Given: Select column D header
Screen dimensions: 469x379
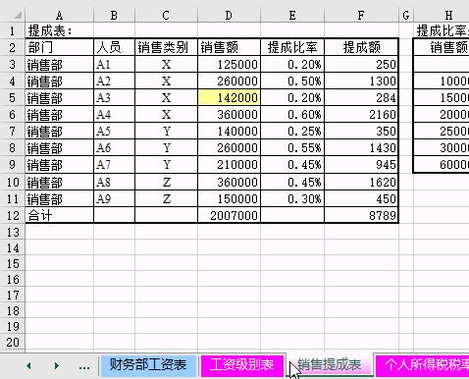Looking at the screenshot, I should tap(229, 15).
